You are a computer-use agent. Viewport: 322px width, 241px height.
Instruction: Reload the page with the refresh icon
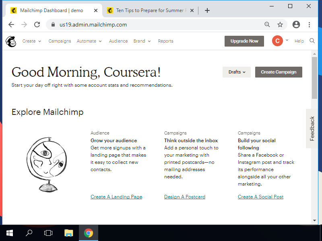tap(37, 25)
